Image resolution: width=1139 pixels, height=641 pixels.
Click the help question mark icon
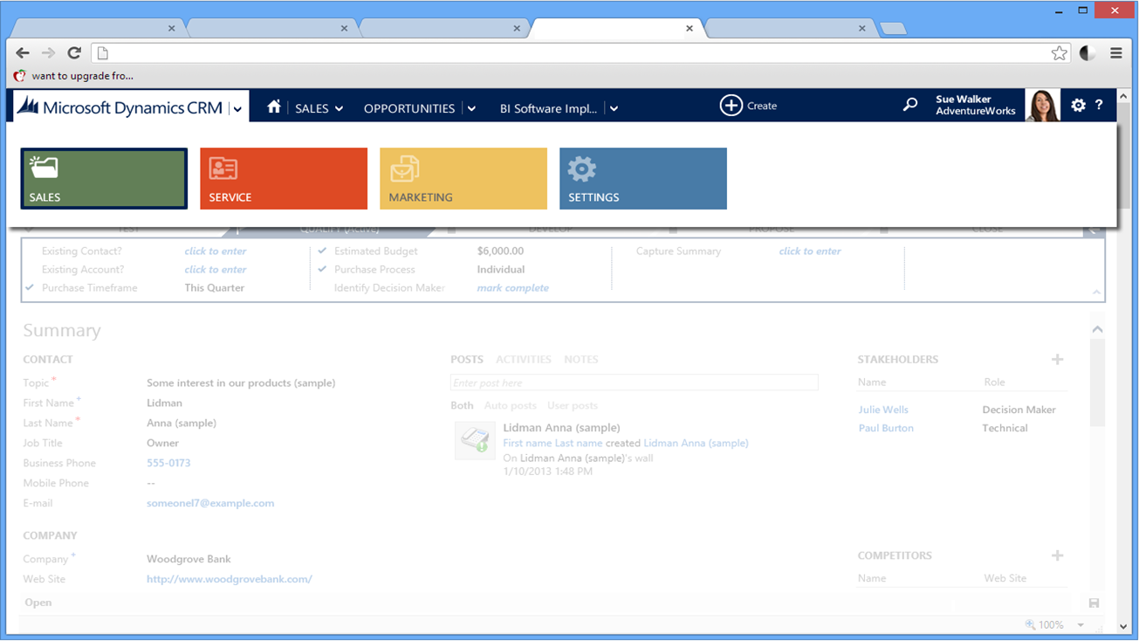(x=1099, y=105)
